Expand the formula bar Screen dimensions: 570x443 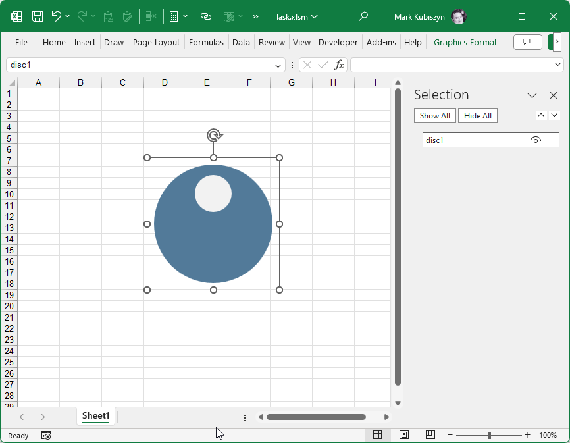click(558, 65)
